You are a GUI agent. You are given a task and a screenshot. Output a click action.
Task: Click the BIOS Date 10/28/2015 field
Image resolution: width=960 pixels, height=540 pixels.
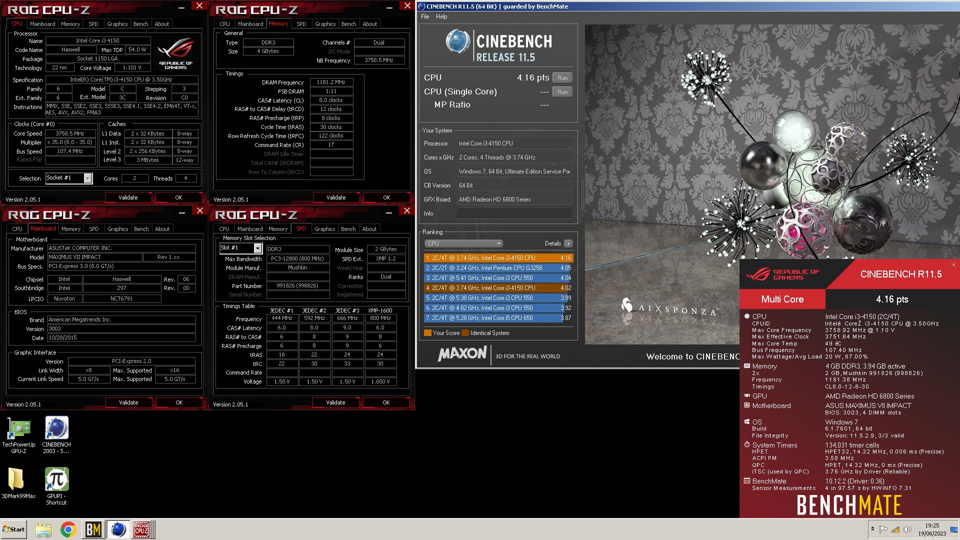(x=121, y=338)
